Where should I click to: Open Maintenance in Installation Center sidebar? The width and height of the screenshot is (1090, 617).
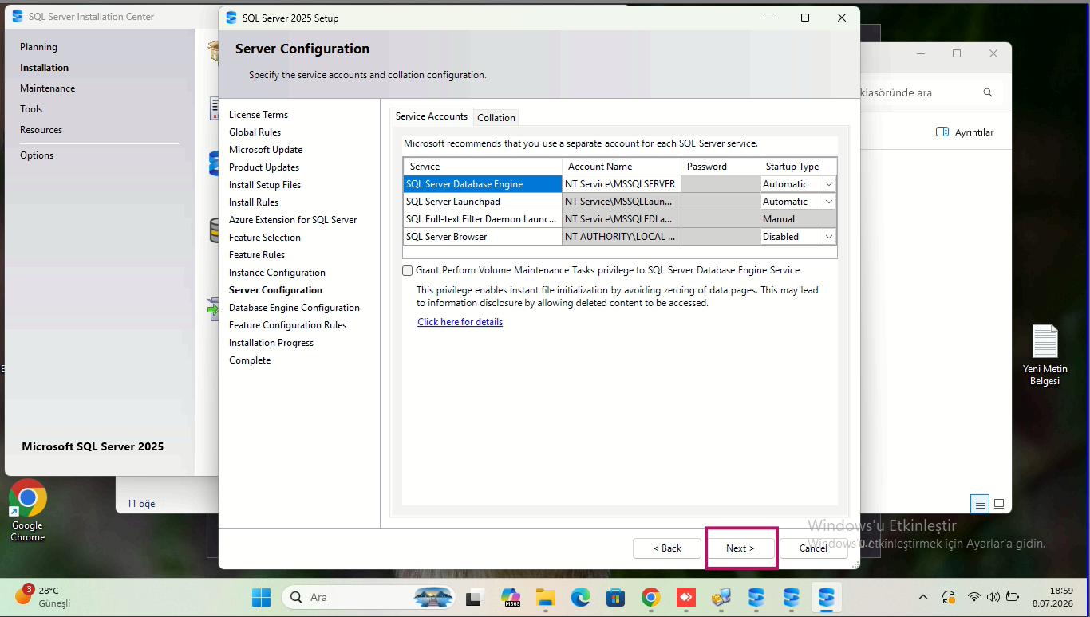click(x=48, y=88)
